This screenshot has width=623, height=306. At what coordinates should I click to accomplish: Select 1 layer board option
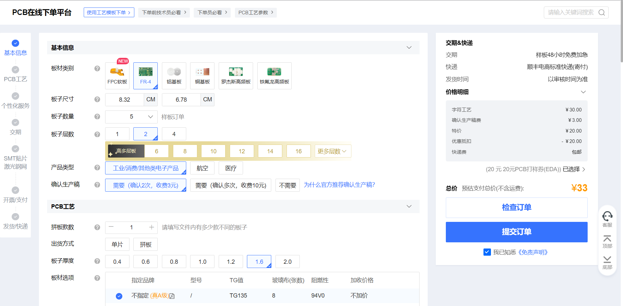click(117, 134)
